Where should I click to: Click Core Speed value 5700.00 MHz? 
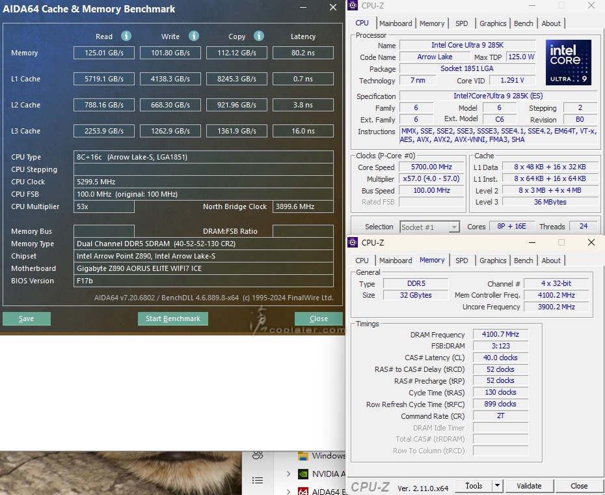point(431,167)
